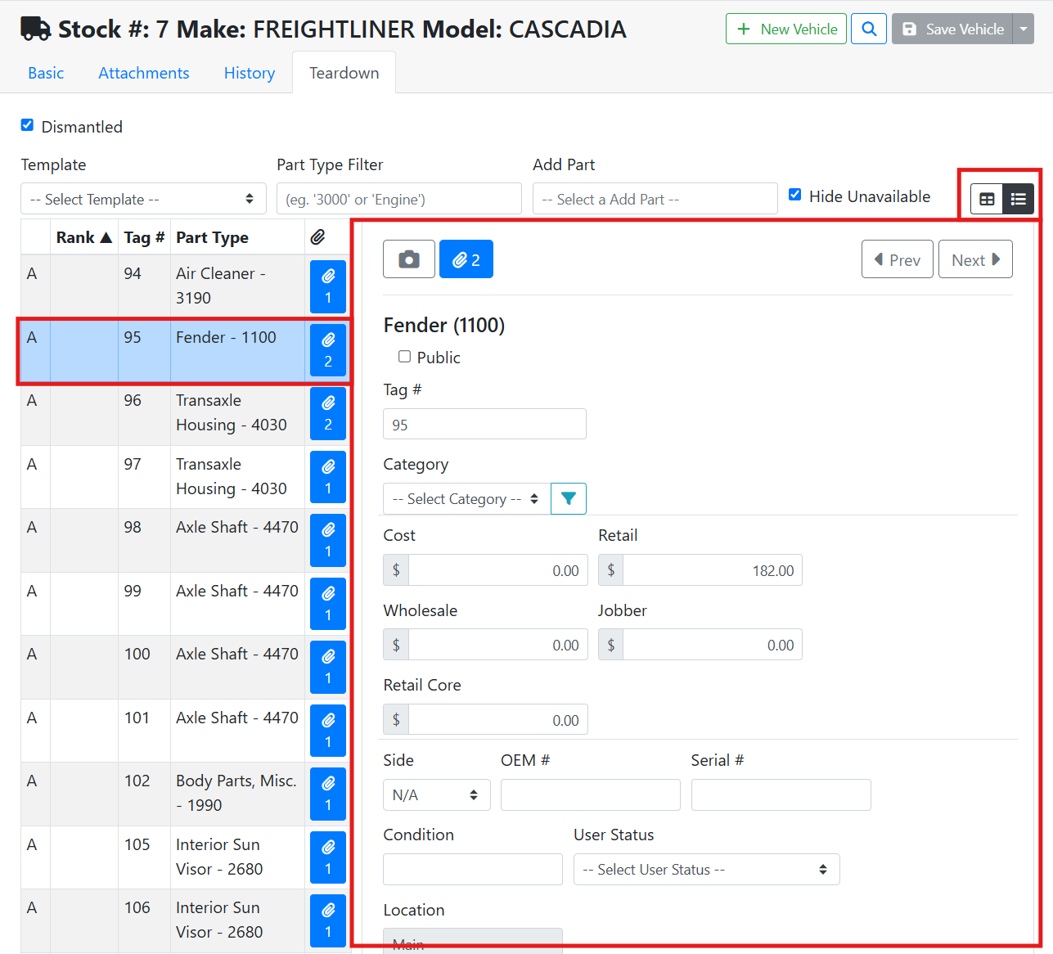
Task: Toggle the Hide Unavailable checkbox
Action: tap(794, 195)
